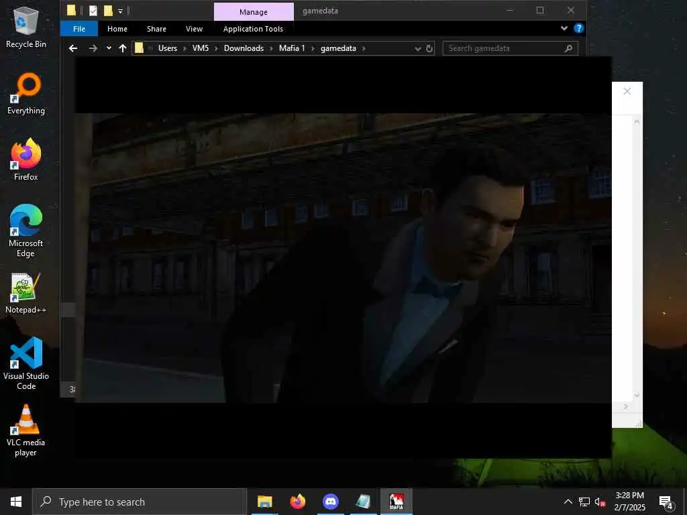Viewport: 687px width, 515px height.
Task: Click the folder icon in the address bar
Action: (139, 48)
